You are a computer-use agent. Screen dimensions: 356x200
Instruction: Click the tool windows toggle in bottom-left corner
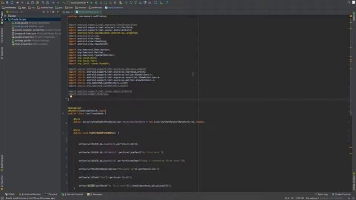click(x=2, y=198)
